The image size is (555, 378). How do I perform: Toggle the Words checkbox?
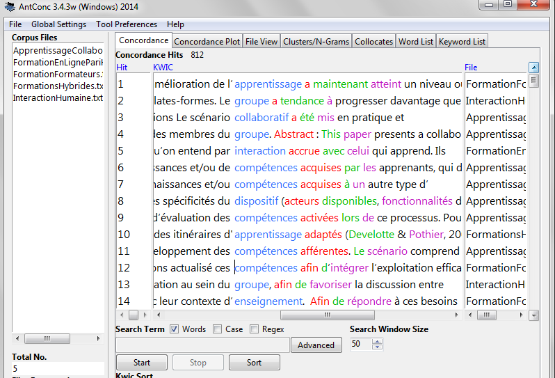(174, 329)
